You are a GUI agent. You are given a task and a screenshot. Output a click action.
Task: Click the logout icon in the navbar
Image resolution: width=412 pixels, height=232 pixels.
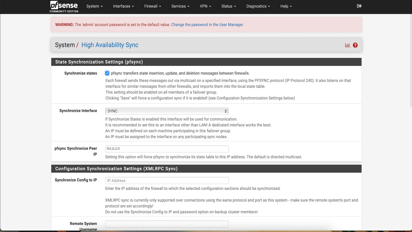pyautogui.click(x=359, y=6)
